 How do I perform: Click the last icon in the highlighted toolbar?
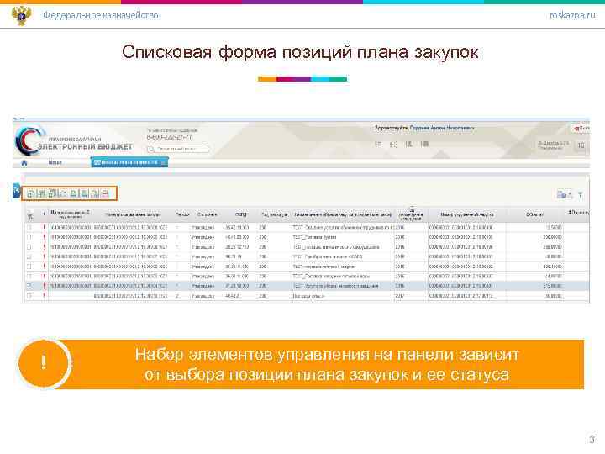pyautogui.click(x=105, y=193)
